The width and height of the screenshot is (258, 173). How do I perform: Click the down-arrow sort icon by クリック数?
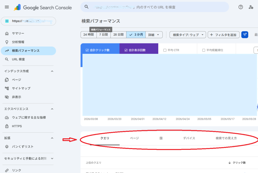tap(230, 163)
